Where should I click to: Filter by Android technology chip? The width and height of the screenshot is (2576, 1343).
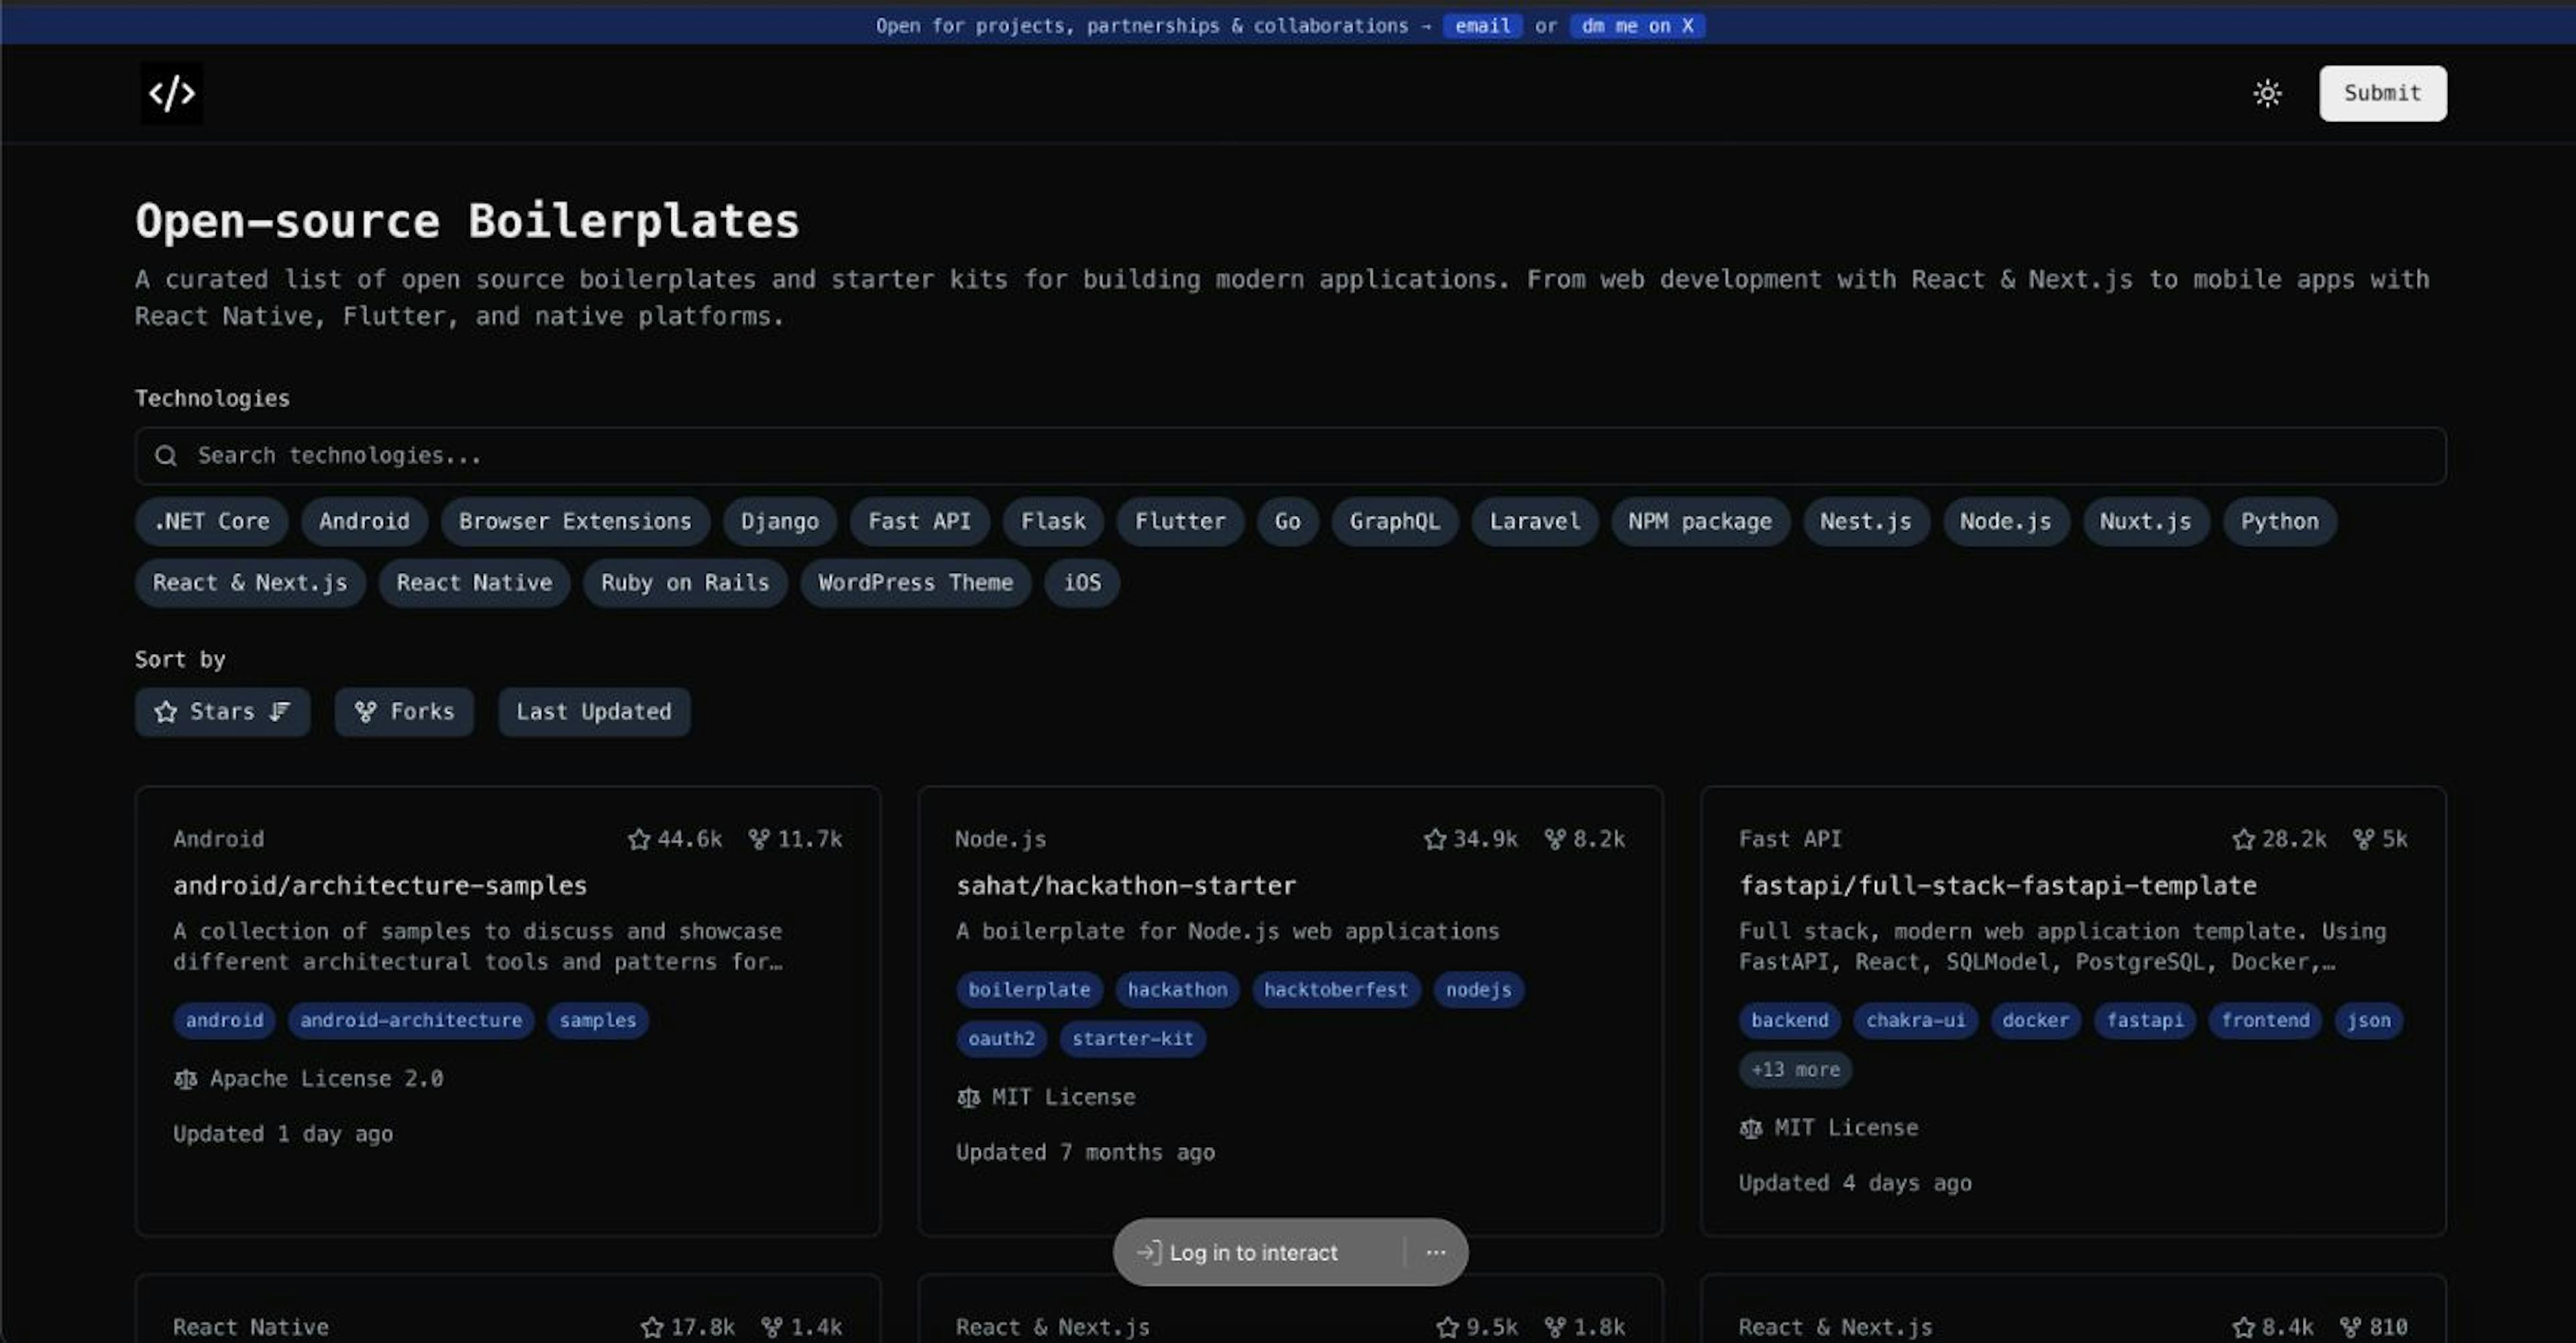[x=364, y=522]
